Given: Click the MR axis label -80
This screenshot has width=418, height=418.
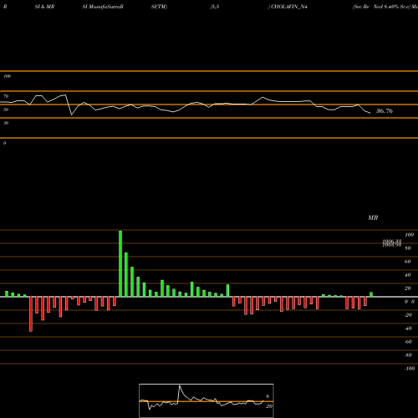Looking at the screenshot, I should (408, 355).
